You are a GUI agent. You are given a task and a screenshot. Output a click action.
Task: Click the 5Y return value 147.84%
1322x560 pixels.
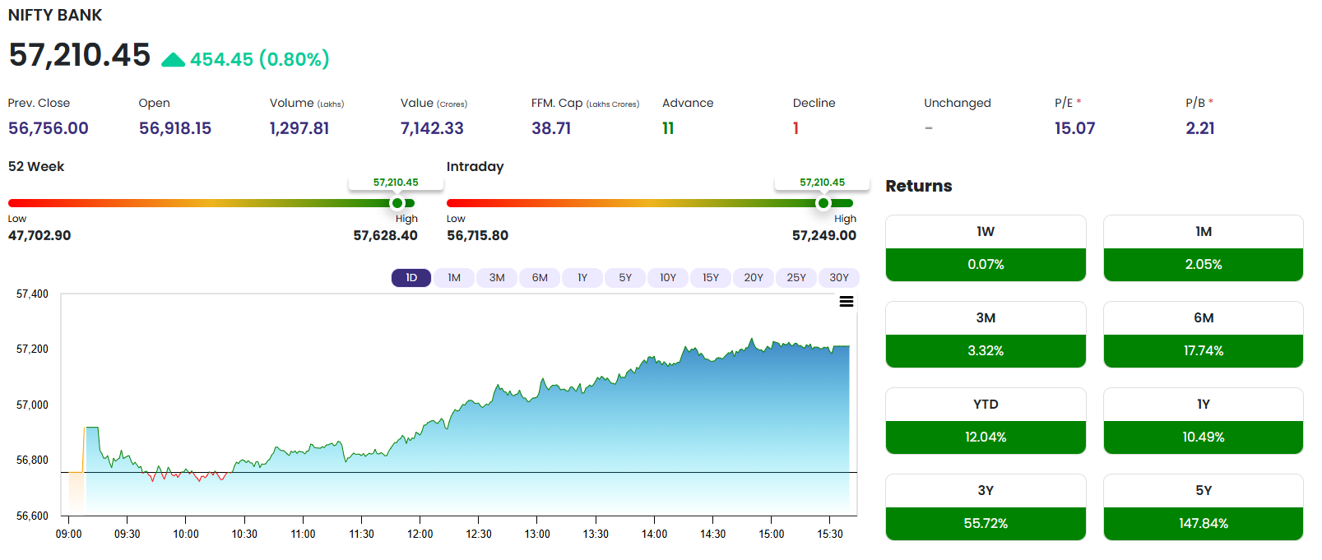(1204, 524)
